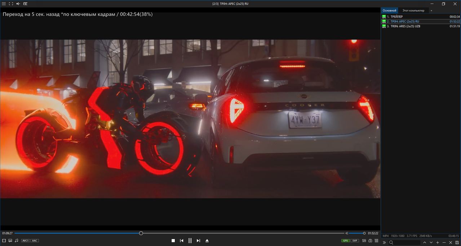
Task: Click the file icon next to TRON: ARES UZB
Action: 384,26
